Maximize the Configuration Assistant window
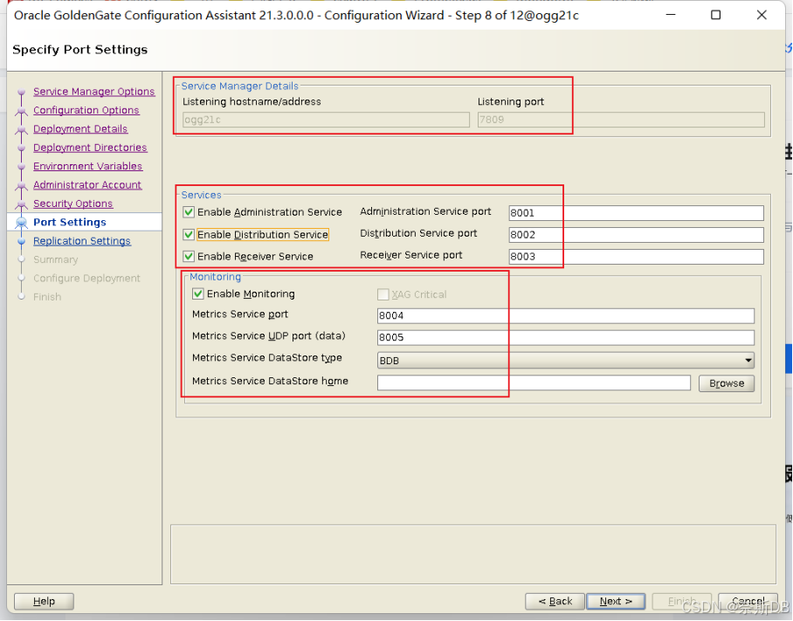This screenshot has width=793, height=621. pos(715,15)
